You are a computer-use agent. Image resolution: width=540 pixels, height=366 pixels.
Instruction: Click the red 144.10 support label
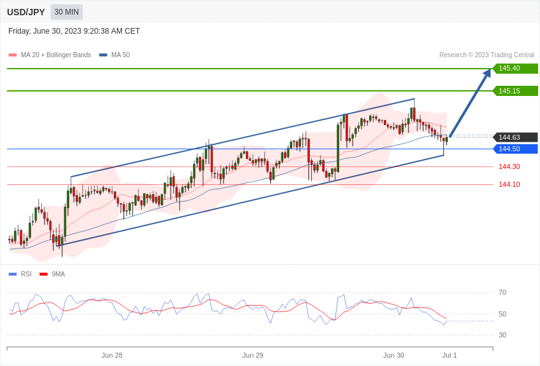[510, 184]
